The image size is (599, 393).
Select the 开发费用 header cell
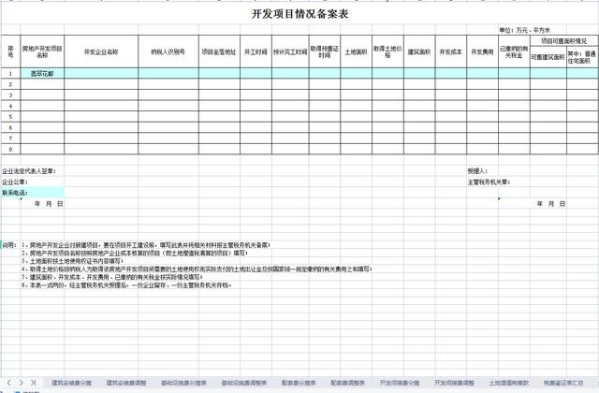483,51
